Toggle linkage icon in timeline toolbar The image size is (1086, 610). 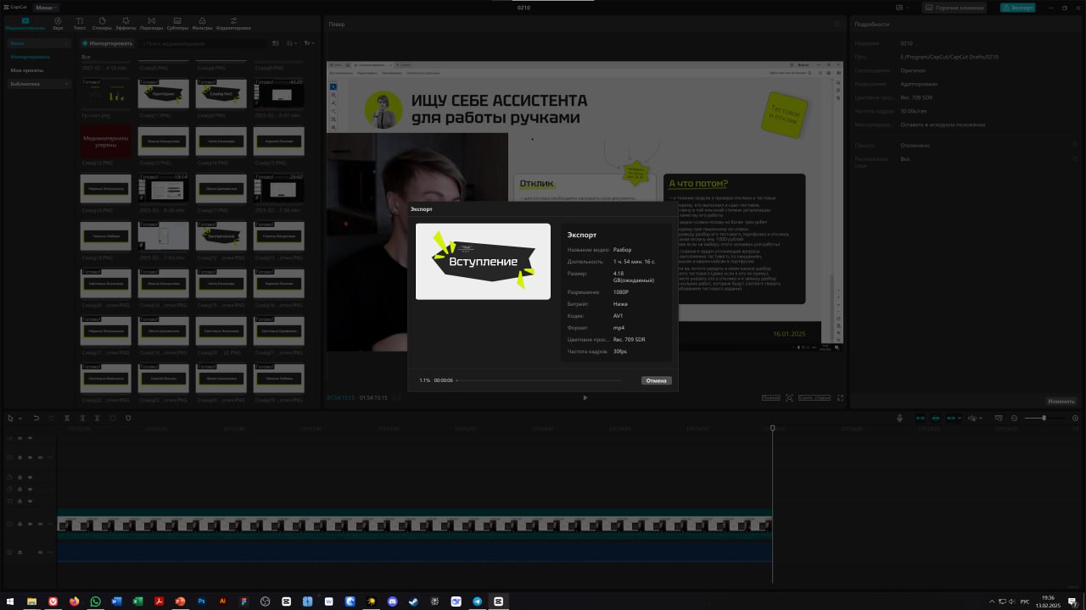[x=951, y=418]
